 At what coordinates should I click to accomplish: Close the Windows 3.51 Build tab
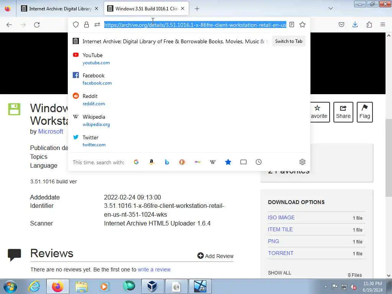[x=183, y=9]
